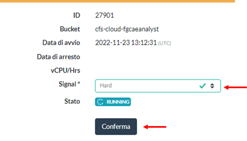
Task: Click the orange header bar
Action: tap(117, 1)
